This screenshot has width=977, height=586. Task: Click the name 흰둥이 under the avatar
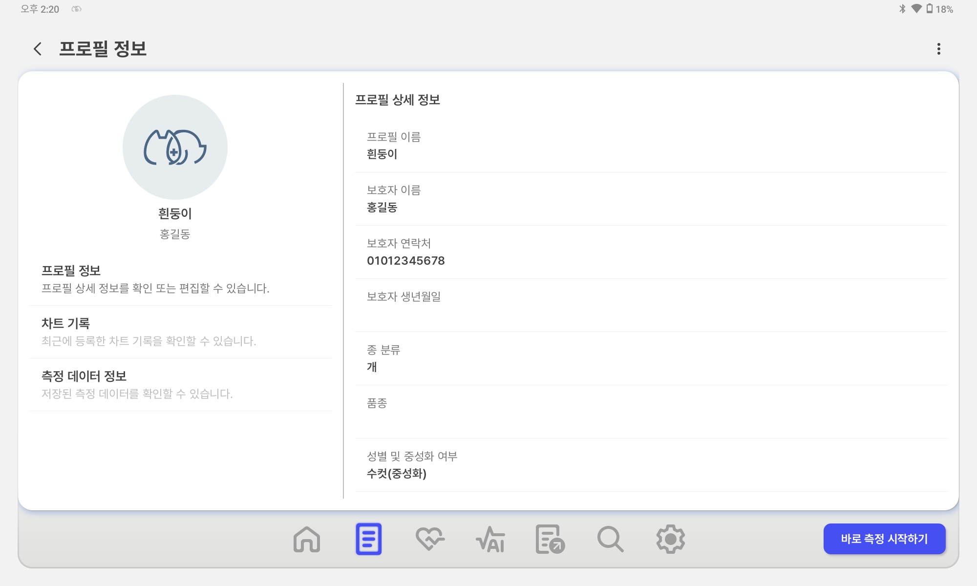pos(175,213)
